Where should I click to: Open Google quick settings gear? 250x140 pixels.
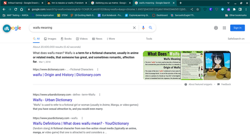coord(216,28)
